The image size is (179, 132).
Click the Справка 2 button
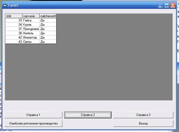pyautogui.click(x=88, y=115)
